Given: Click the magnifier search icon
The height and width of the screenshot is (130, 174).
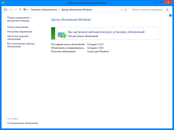Looking at the screenshot, I should coord(167,10).
